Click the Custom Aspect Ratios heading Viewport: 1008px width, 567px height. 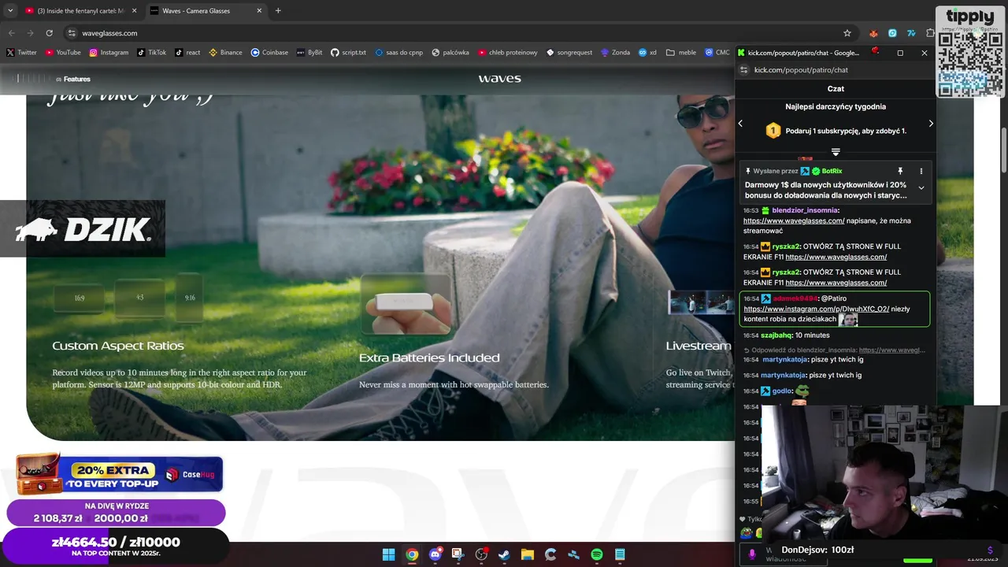pyautogui.click(x=118, y=346)
